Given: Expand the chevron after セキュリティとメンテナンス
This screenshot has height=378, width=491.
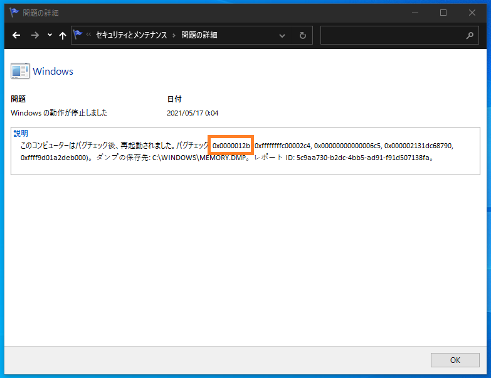Looking at the screenshot, I should point(174,35).
